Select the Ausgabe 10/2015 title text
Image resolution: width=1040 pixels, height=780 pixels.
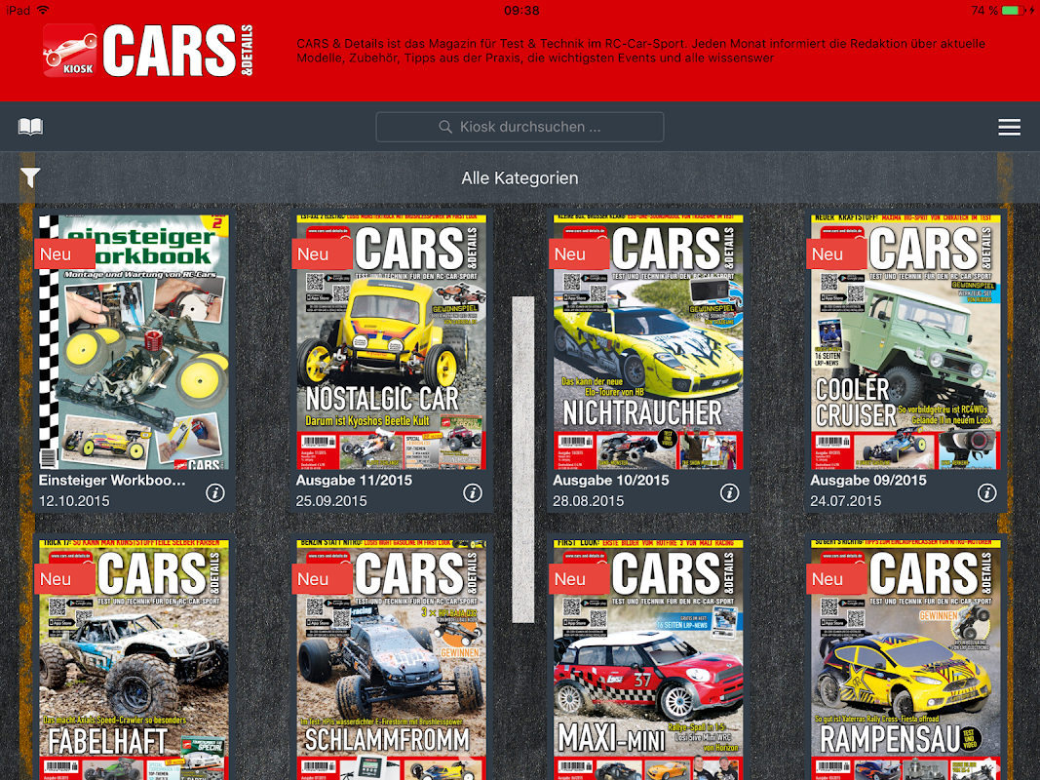[x=611, y=481]
